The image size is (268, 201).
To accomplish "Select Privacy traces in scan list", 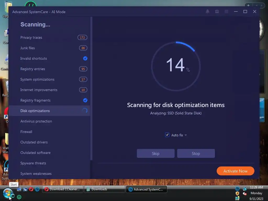I will (49, 38).
